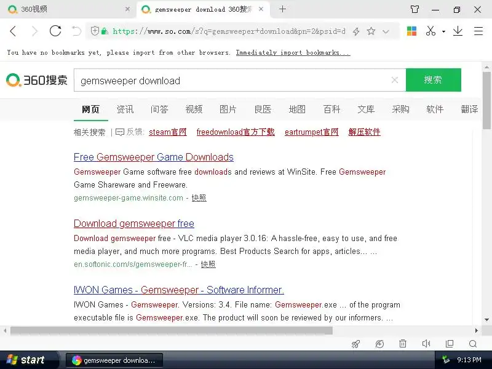Open the 百科 tab
Viewport: 492px width, 369px height.
tap(331, 109)
